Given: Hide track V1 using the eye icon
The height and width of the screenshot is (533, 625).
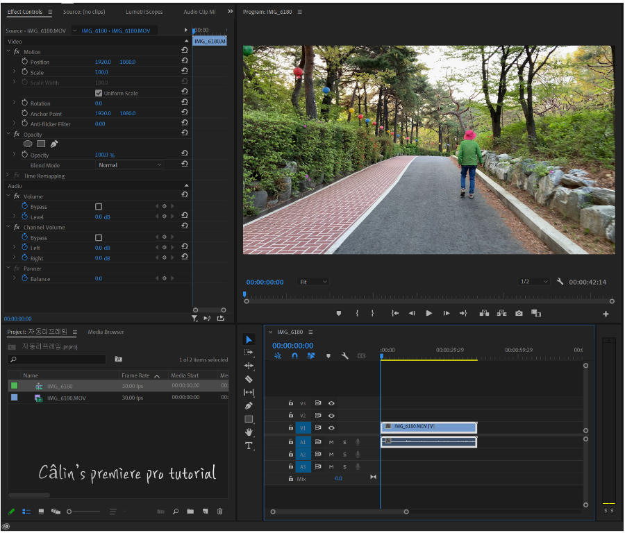Looking at the screenshot, I should coord(331,428).
